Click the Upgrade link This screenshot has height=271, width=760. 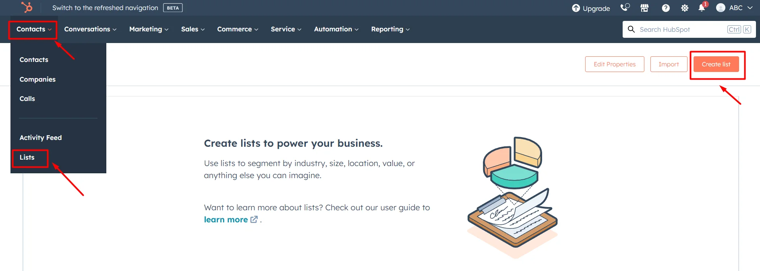pos(596,8)
